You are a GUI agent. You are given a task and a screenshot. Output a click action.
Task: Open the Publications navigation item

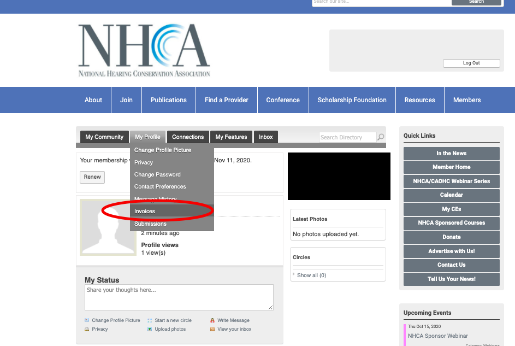[169, 100]
